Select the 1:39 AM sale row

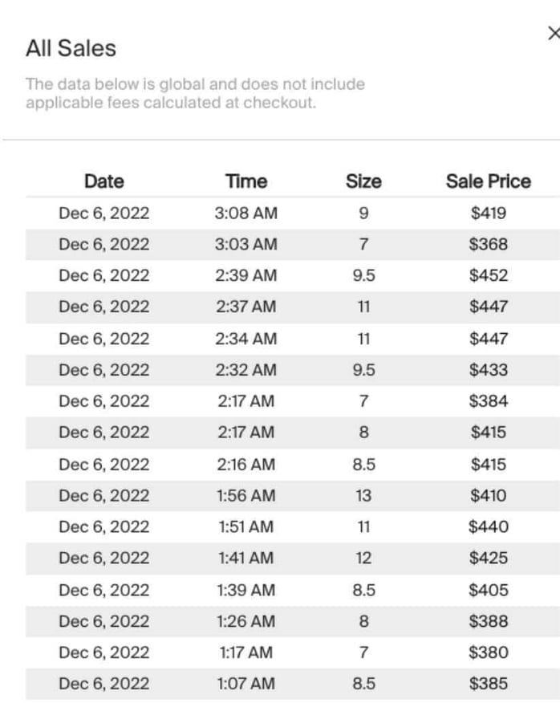point(281,589)
